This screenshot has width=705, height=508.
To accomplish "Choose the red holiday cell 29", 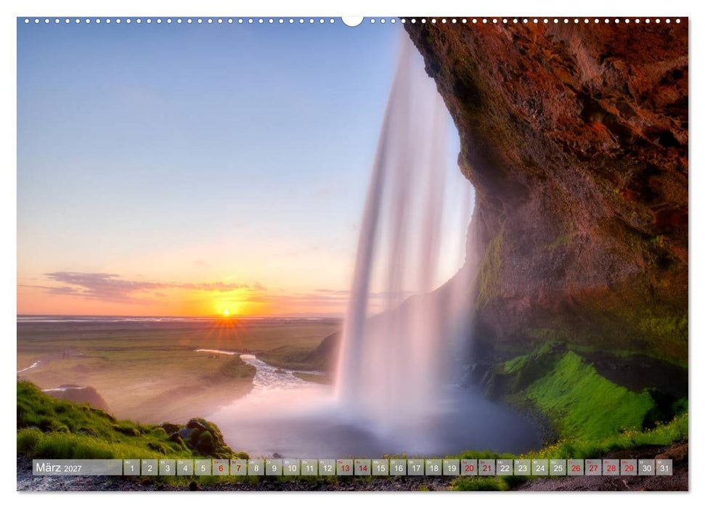I will pyautogui.click(x=629, y=467).
